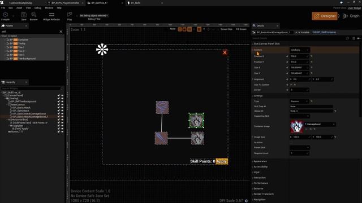Toggle the lock of the Canvas Panel row

pyautogui.click(x=59, y=95)
